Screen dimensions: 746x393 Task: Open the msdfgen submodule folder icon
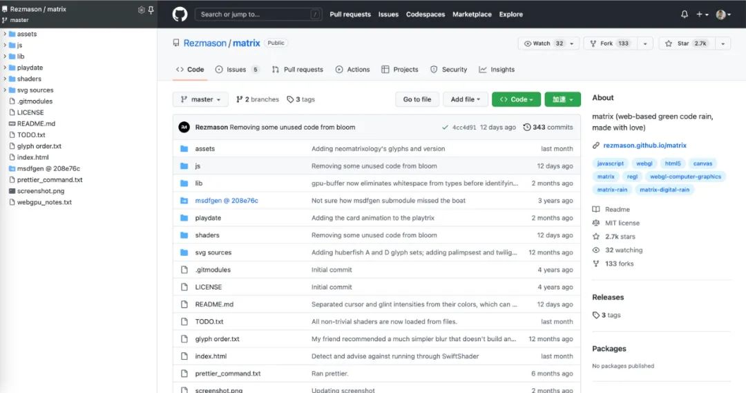click(x=184, y=201)
